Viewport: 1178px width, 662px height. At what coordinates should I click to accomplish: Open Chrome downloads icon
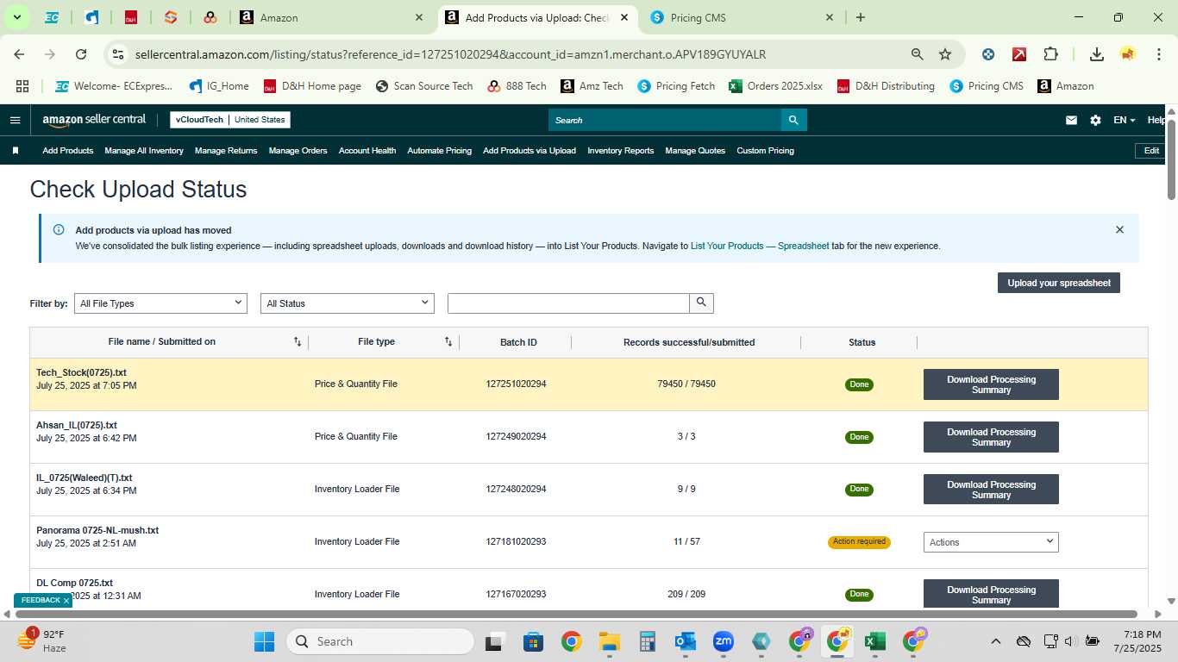point(1097,54)
